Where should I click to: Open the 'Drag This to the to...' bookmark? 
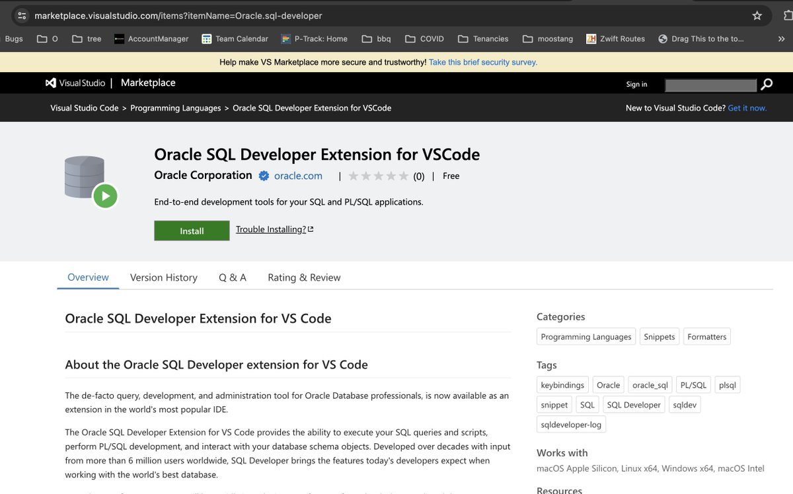pos(701,39)
